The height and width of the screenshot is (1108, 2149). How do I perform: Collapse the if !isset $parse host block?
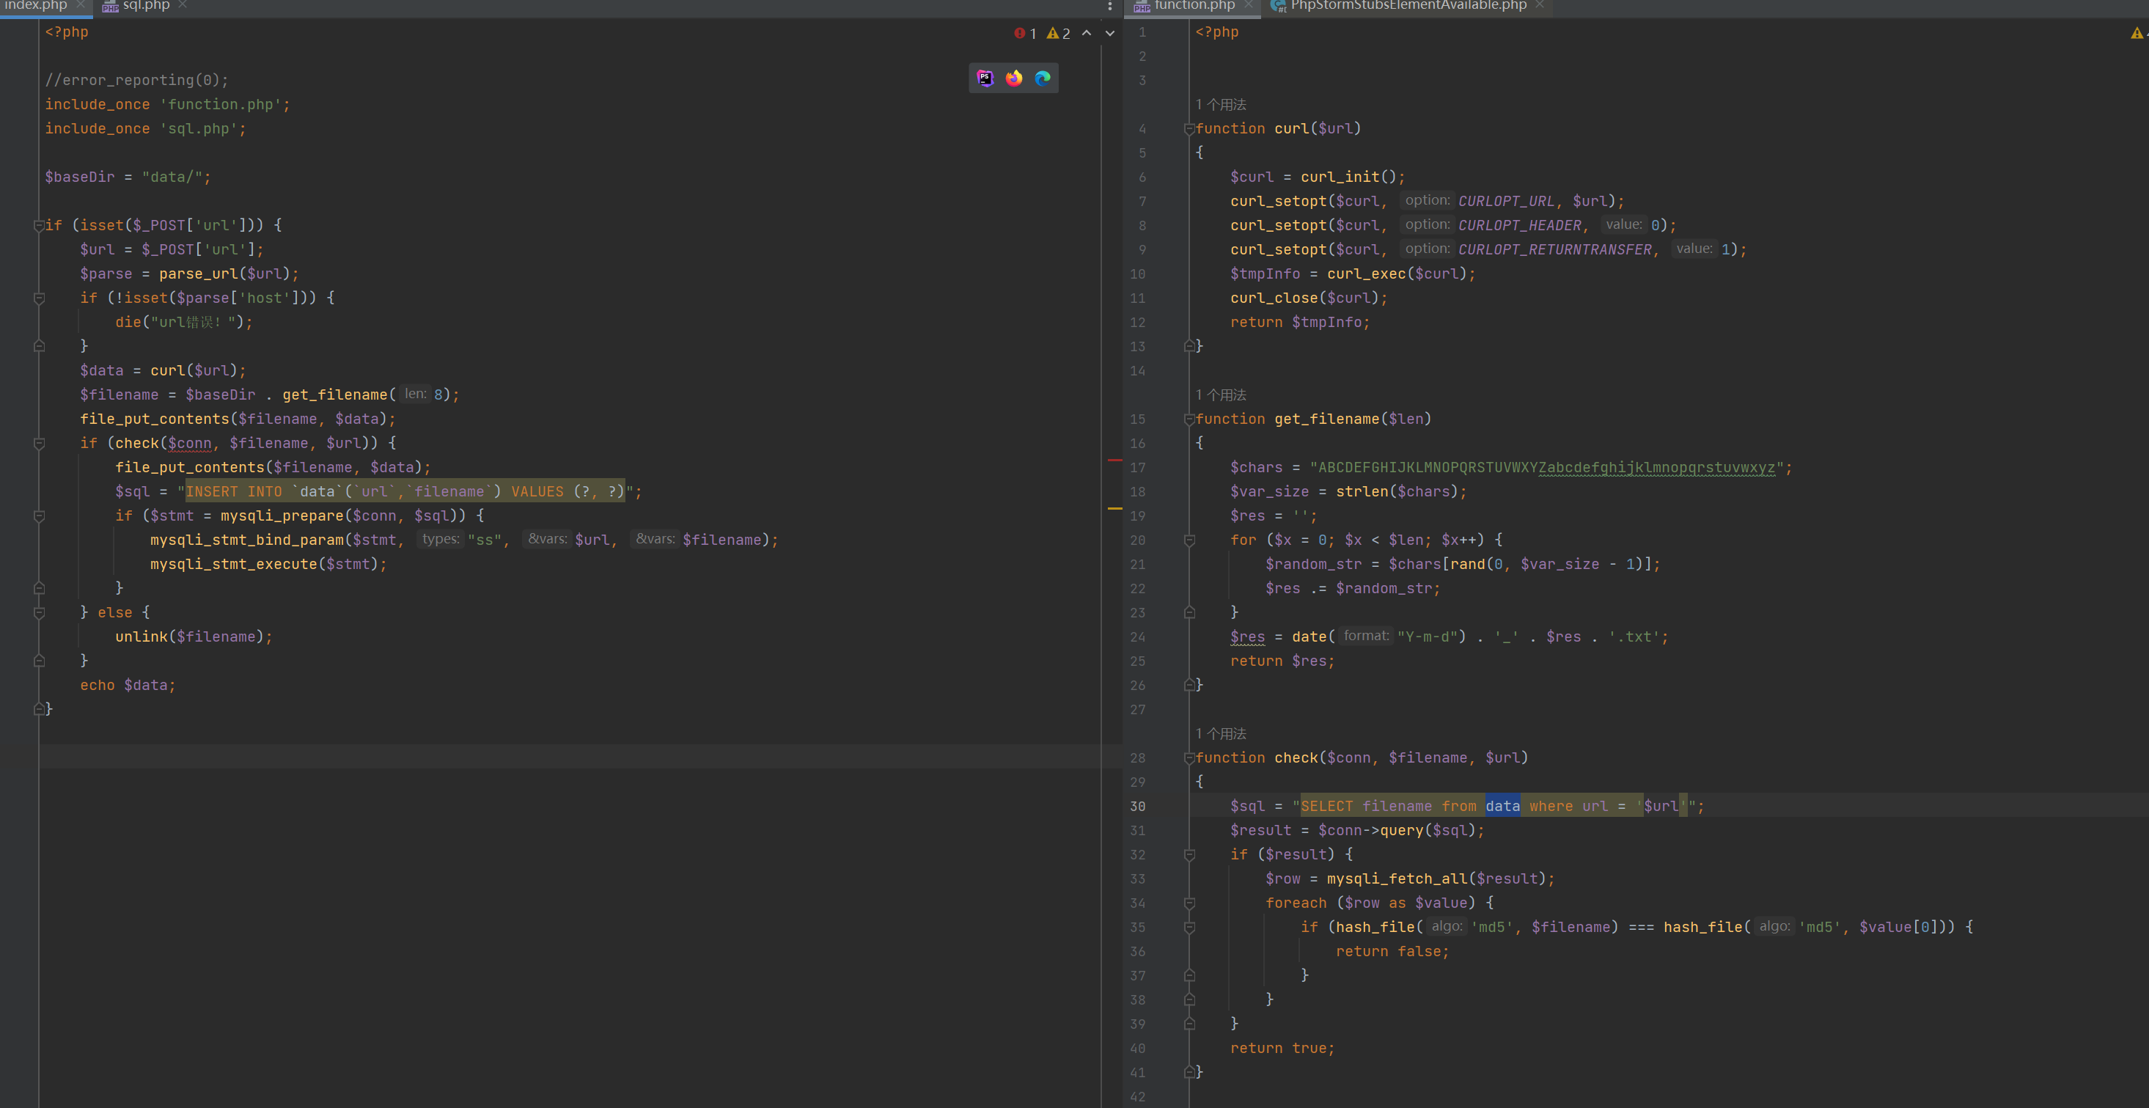coord(38,298)
